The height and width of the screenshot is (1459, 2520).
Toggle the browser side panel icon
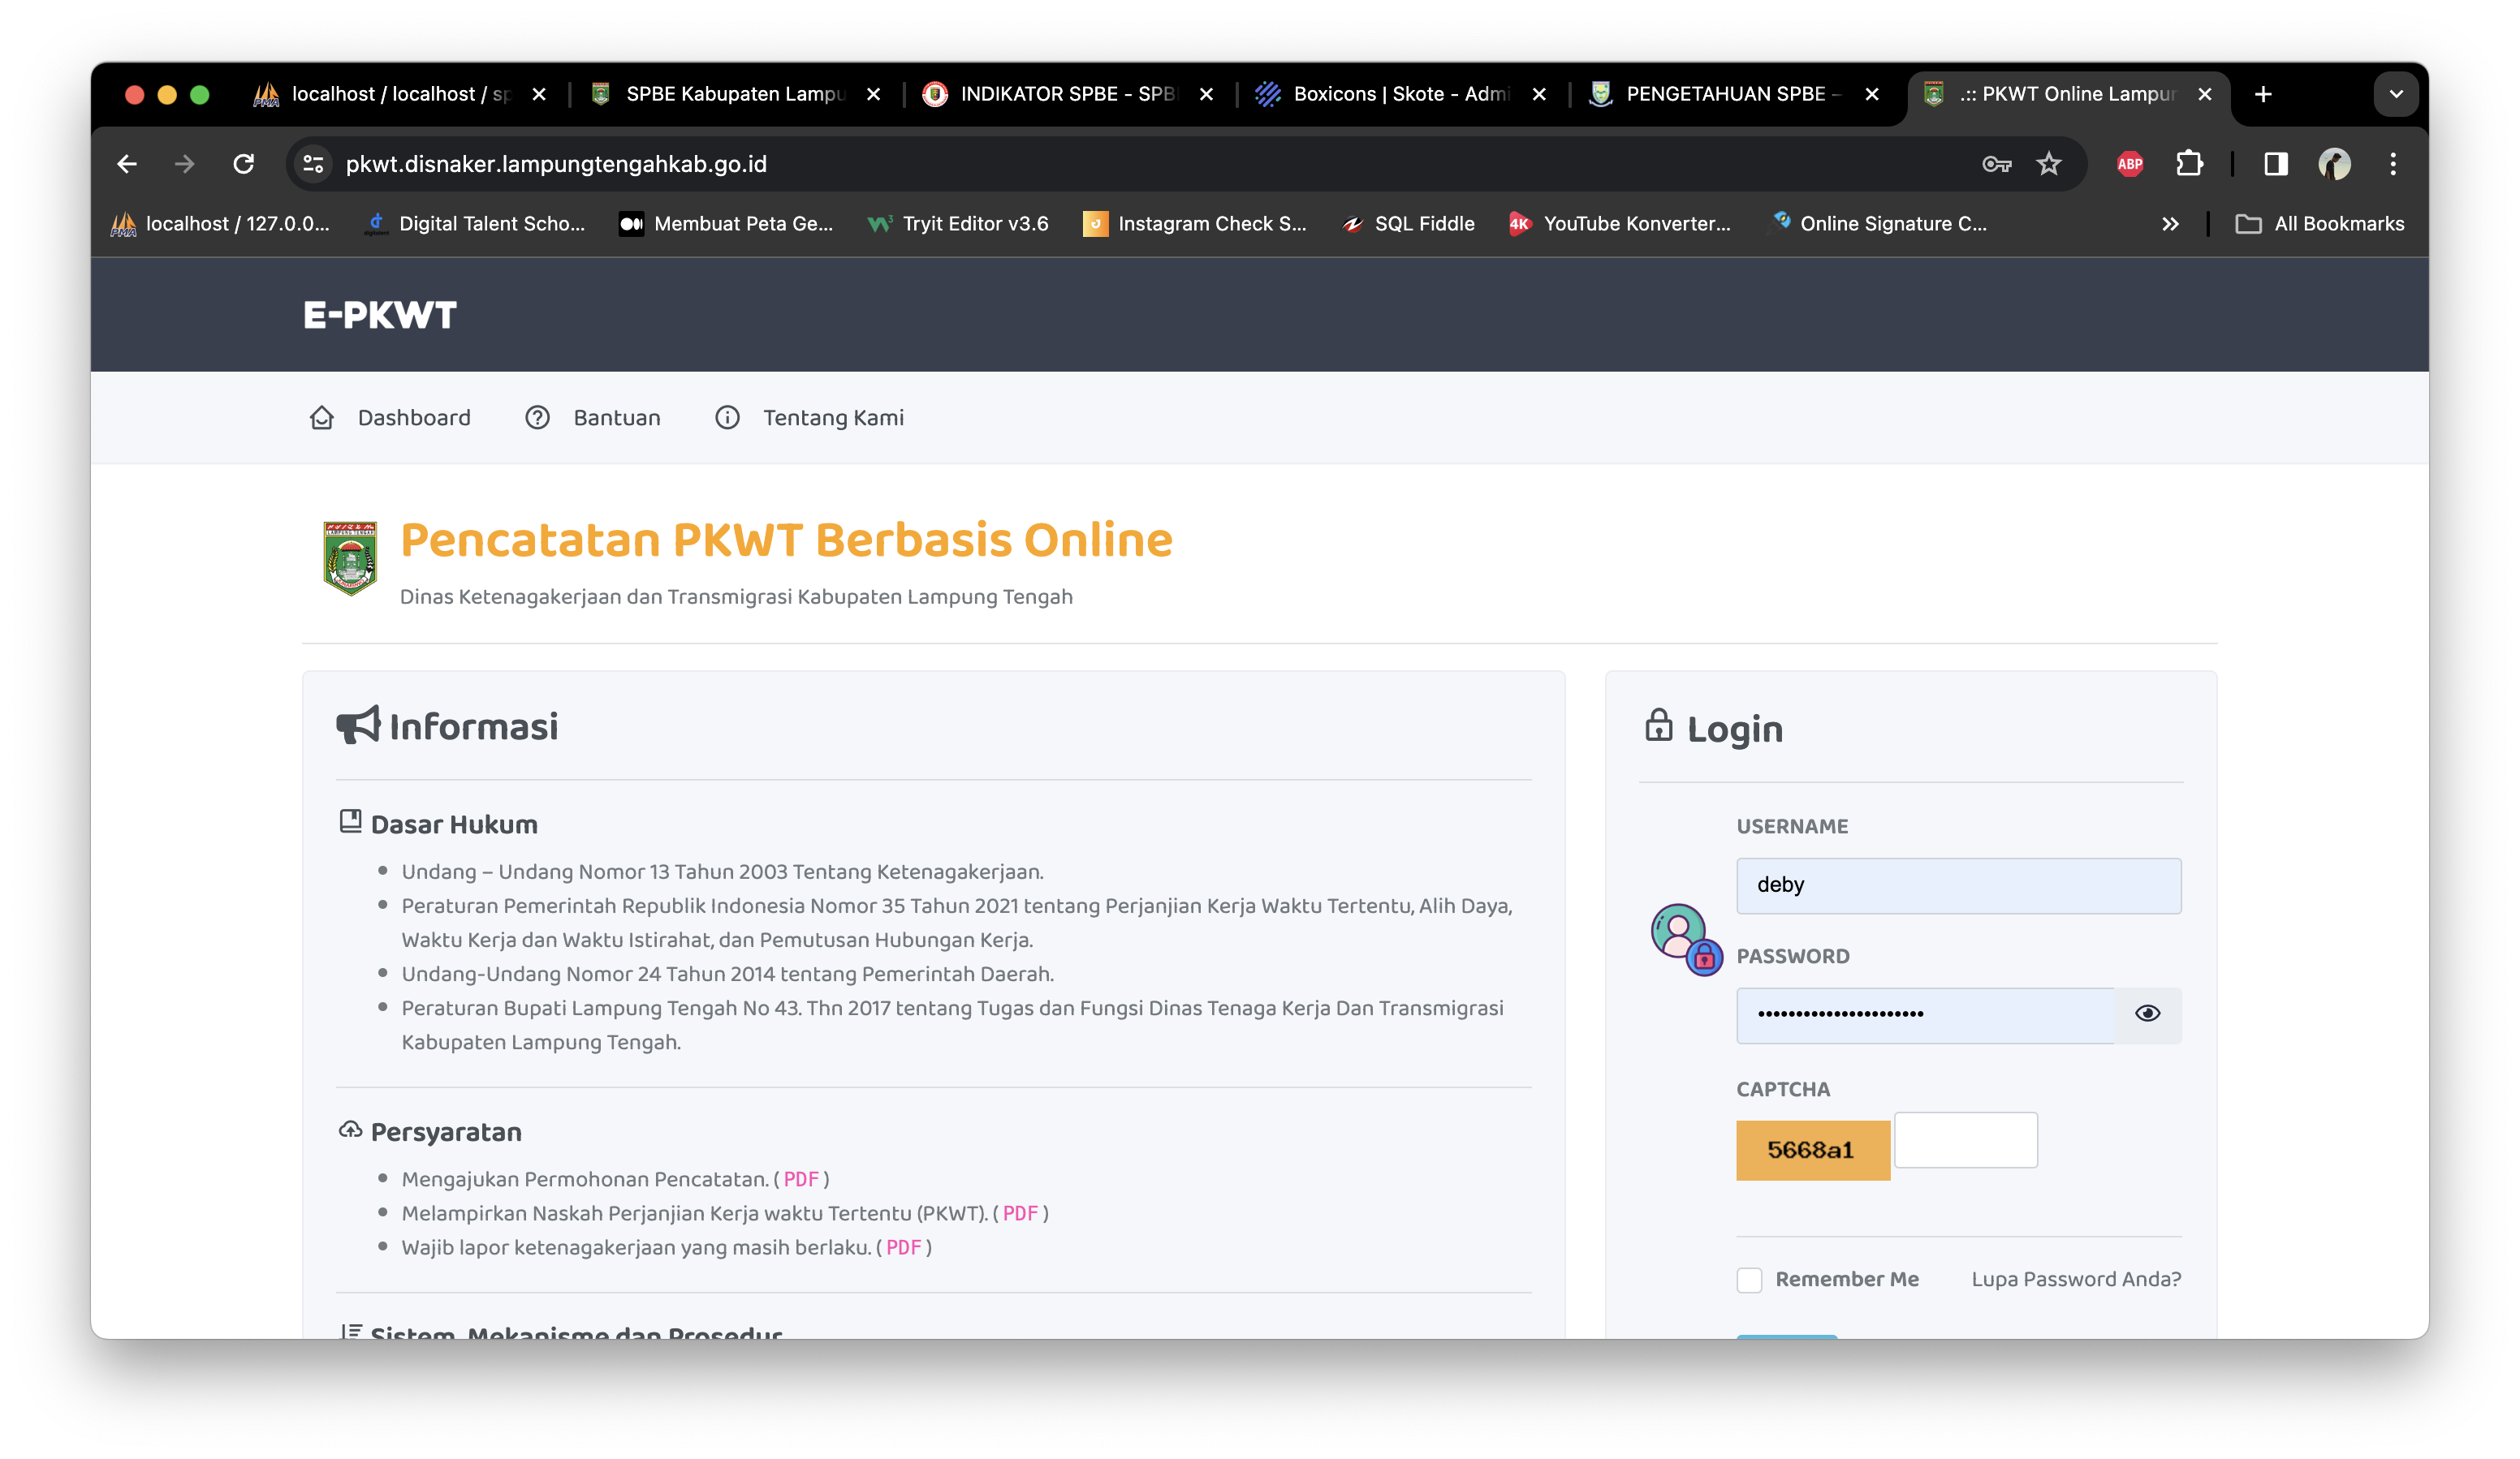point(2276,164)
